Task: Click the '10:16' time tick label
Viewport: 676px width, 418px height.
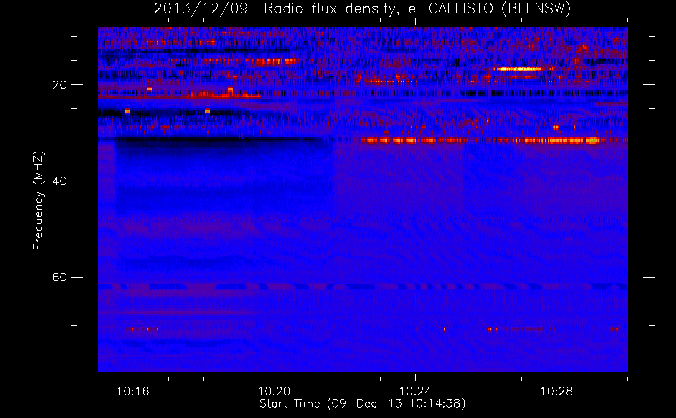Action: (133, 392)
